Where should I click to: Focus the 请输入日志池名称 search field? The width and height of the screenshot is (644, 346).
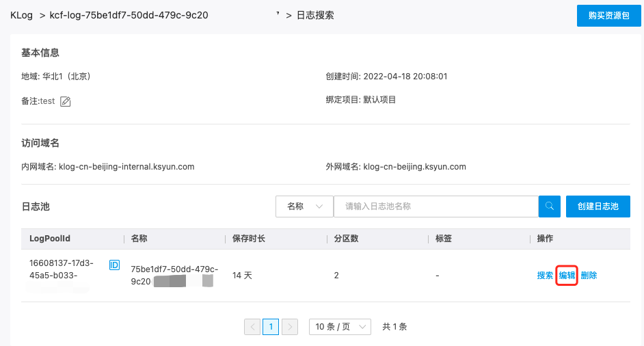435,207
